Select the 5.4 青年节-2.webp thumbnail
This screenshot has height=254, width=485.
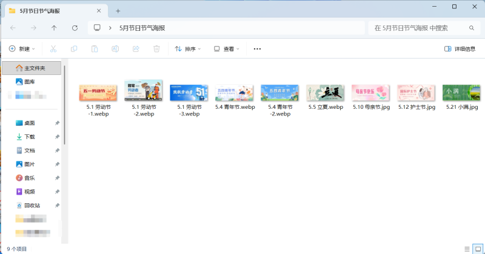[279, 93]
